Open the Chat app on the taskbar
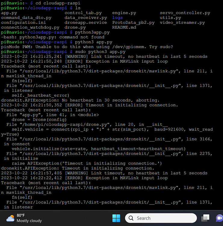 click(x=219, y=218)
